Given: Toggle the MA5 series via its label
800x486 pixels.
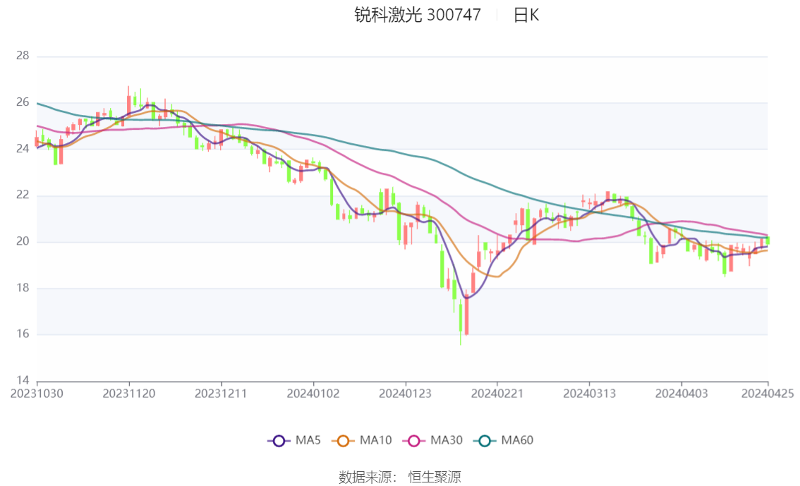Looking at the screenshot, I should tap(307, 441).
